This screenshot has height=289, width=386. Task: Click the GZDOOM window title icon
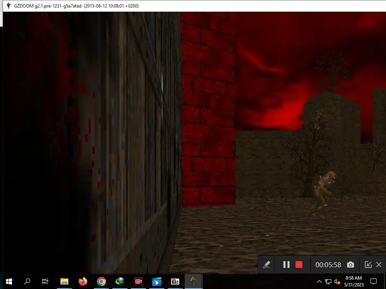click(9, 6)
